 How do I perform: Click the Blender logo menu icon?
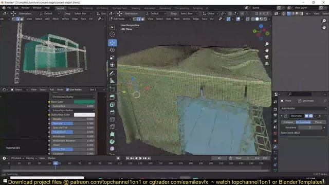[x=4, y=8]
